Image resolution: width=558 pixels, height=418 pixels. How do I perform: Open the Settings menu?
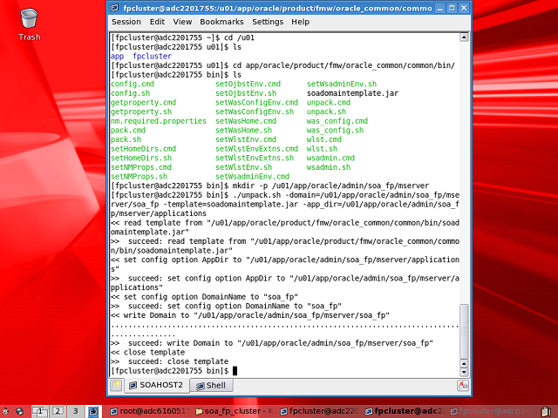(268, 22)
